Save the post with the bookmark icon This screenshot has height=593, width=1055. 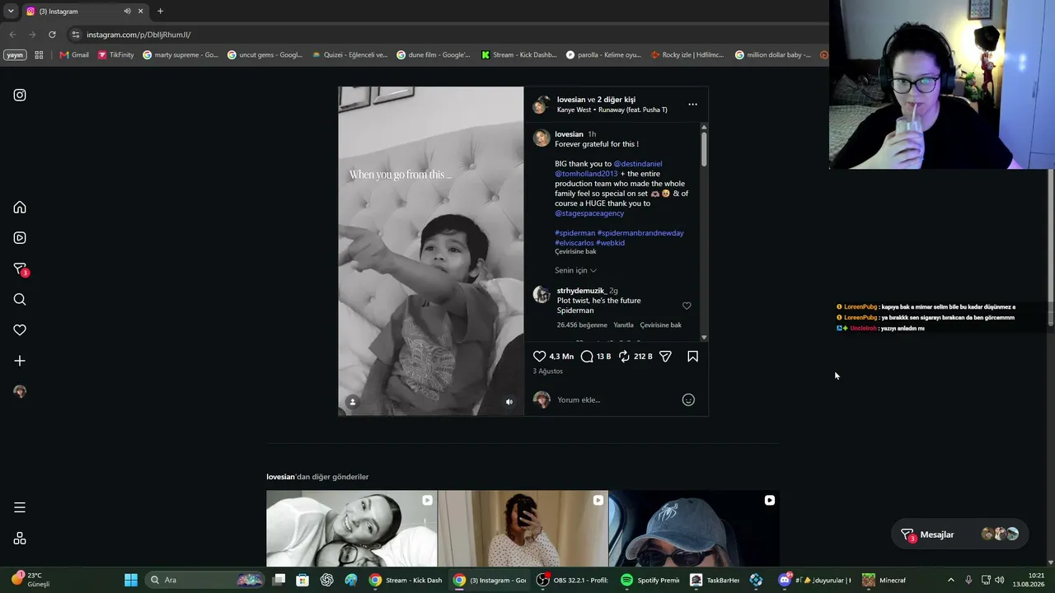coord(692,357)
